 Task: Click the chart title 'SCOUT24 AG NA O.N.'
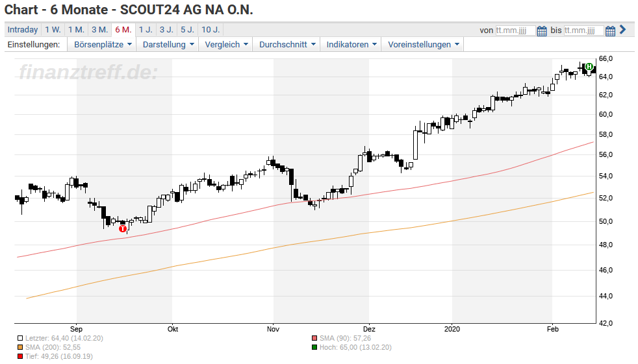tap(186, 9)
